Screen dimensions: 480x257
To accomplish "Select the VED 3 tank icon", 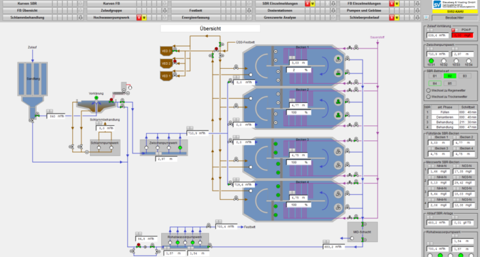I will click(x=166, y=51).
